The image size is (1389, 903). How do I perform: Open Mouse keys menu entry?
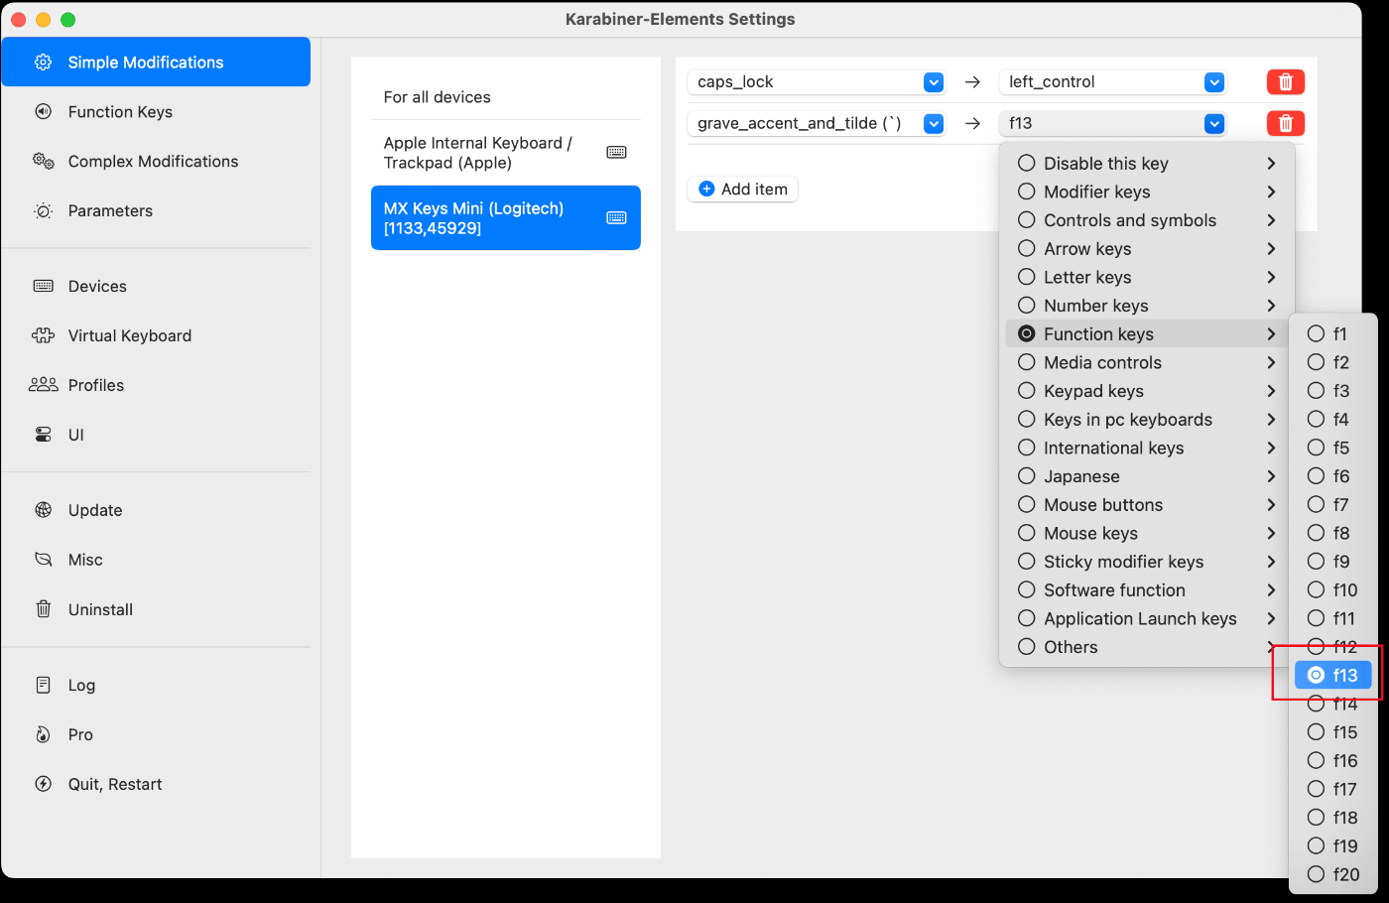[x=1146, y=533]
